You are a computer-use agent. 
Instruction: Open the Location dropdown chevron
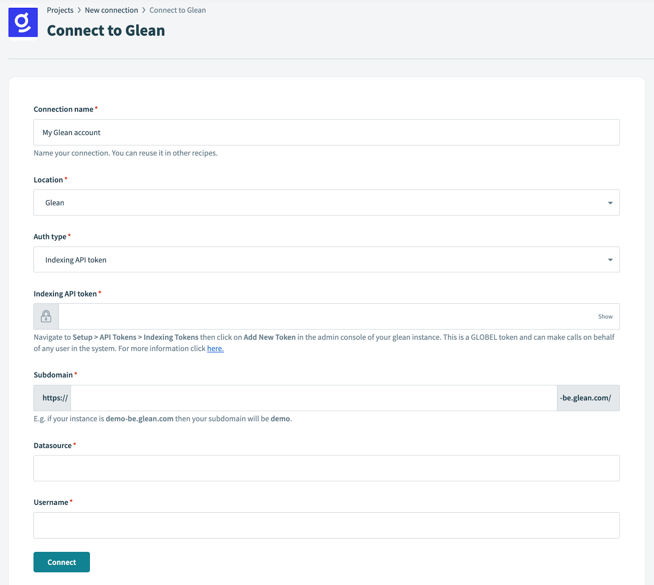610,202
